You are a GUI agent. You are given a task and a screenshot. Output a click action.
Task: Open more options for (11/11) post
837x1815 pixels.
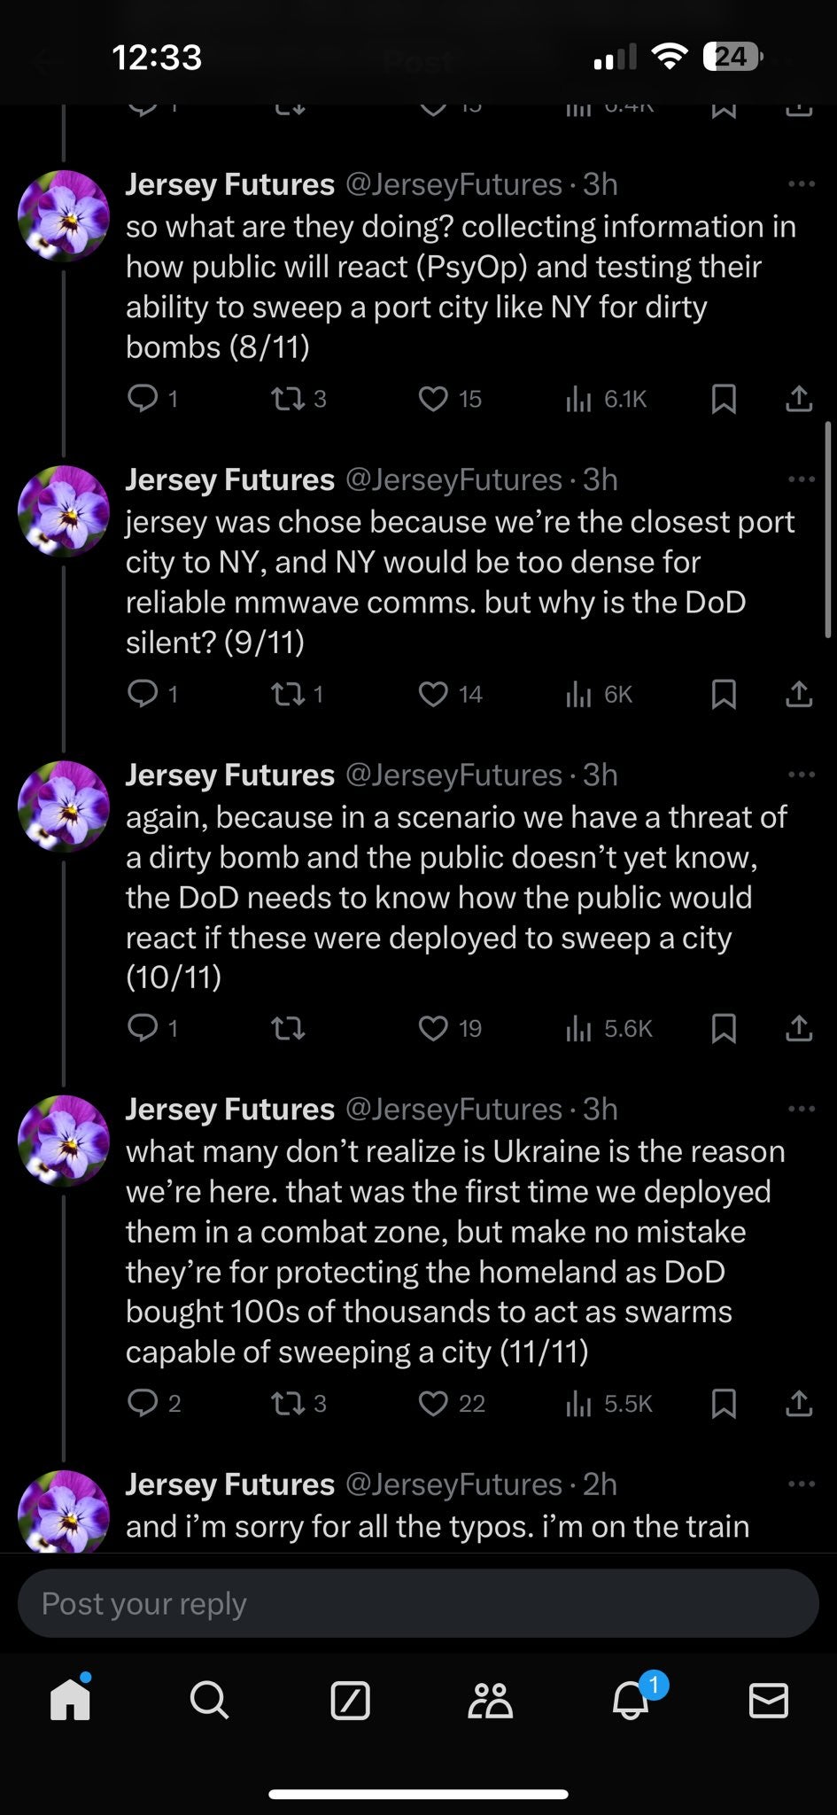coord(801,1110)
